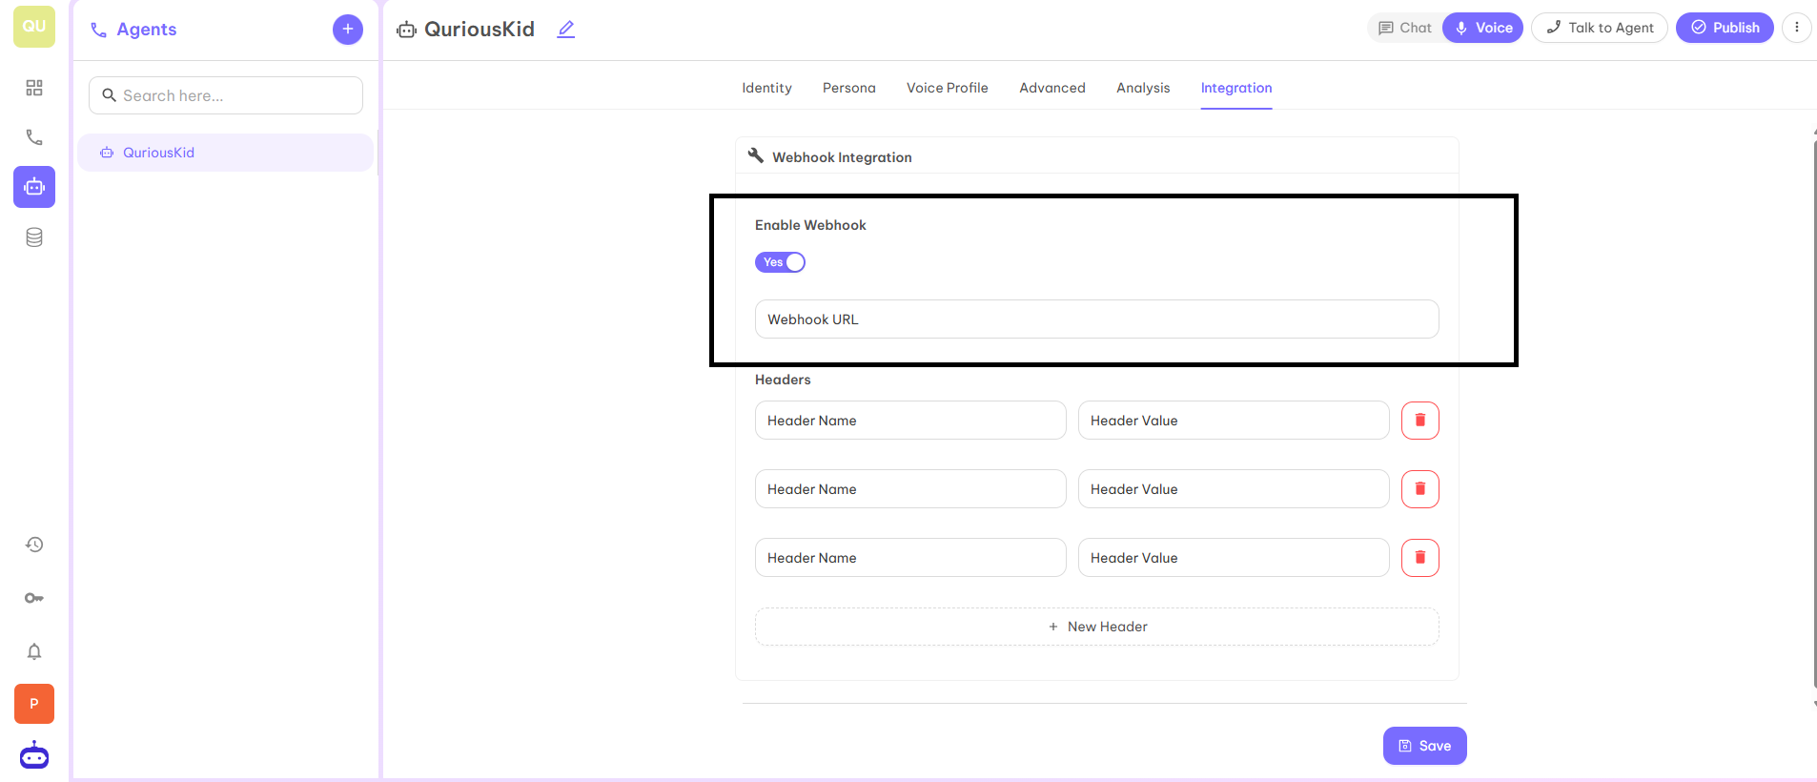Open the Persona tab
Viewport: 1817px width, 782px height.
pos(849,88)
